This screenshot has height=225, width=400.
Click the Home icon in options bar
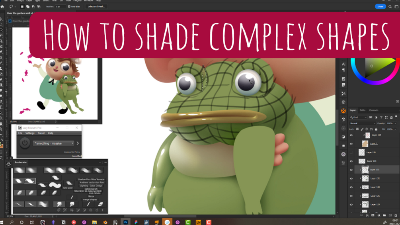(x=2, y=7)
